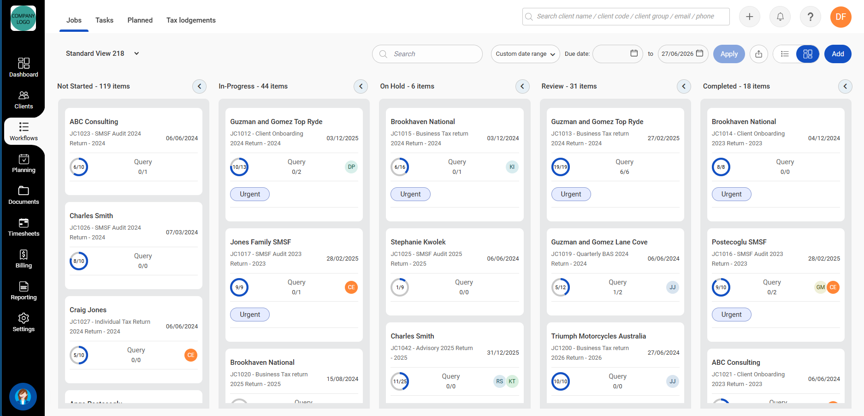This screenshot has height=416, width=864.
Task: Click Urgent tag on JC1012 card
Action: 250,194
